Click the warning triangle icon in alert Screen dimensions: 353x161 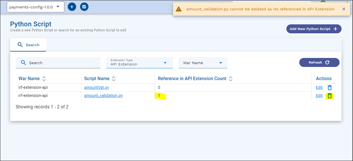179,9
